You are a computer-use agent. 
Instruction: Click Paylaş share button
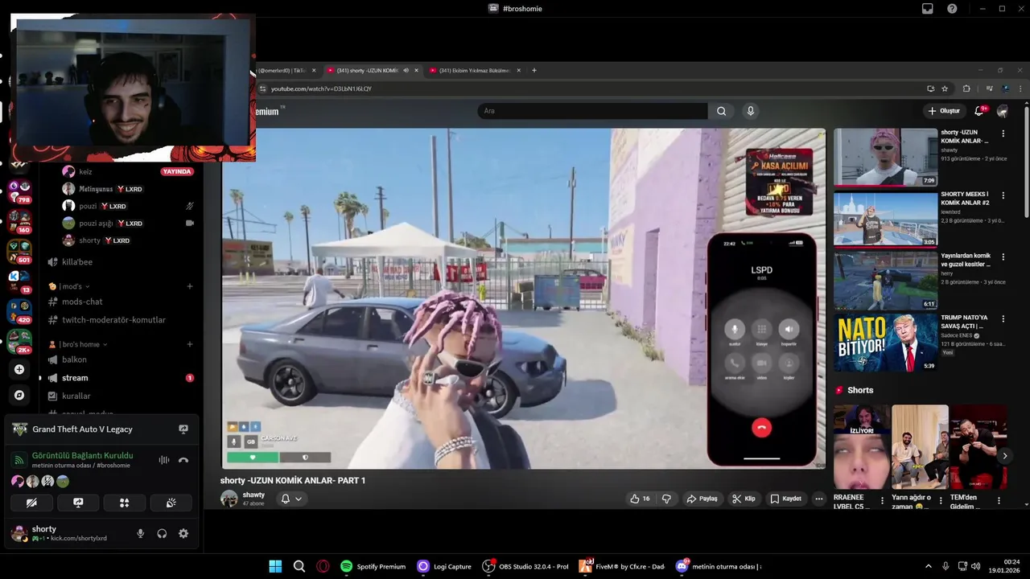point(702,499)
